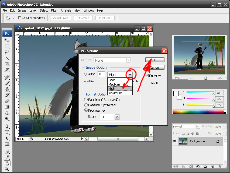Open the Analysis menu

pyautogui.click(x=66, y=10)
